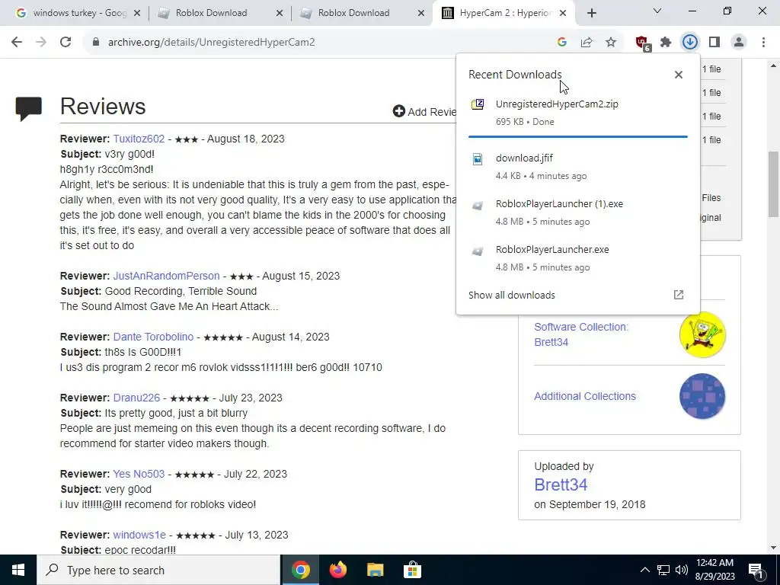Open a new browser tab

[x=591, y=13]
